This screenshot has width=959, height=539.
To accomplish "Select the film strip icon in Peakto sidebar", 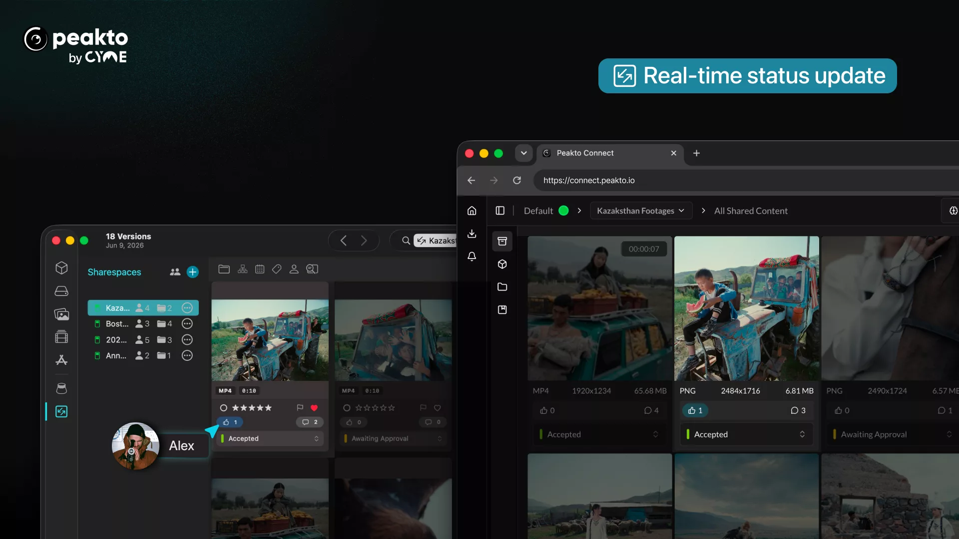I will click(61, 337).
